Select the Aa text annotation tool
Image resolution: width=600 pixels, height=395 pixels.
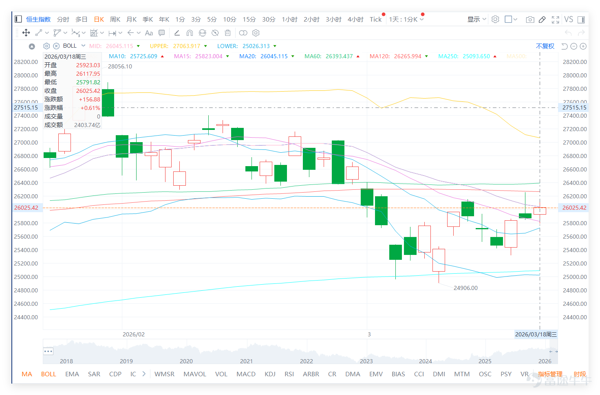(x=149, y=33)
